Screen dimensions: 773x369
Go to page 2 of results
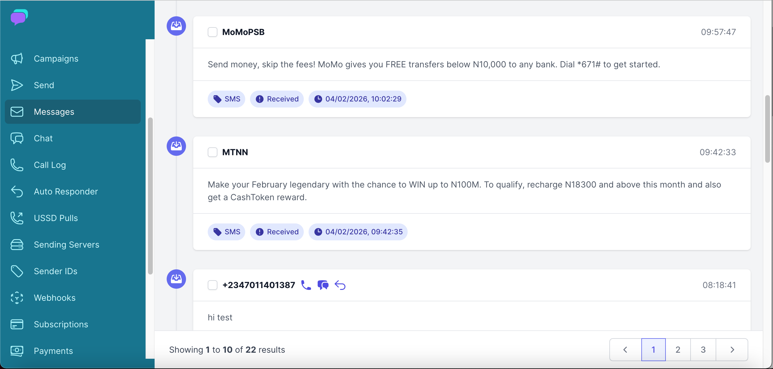point(678,349)
